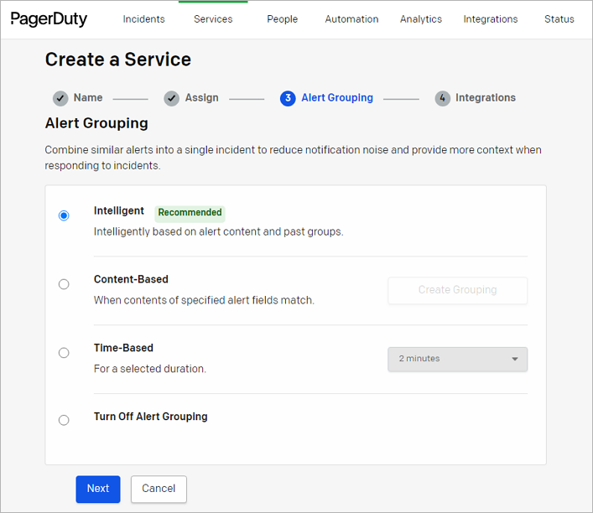This screenshot has height=513, width=593.
Task: Click the Cancel button
Action: (x=159, y=489)
